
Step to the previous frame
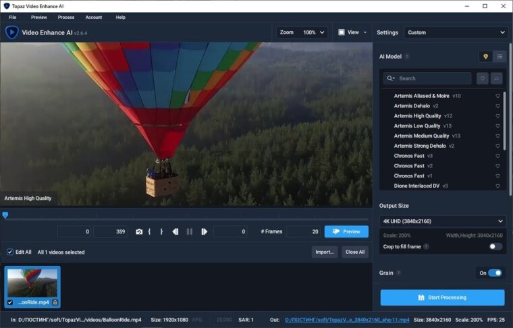175,231
